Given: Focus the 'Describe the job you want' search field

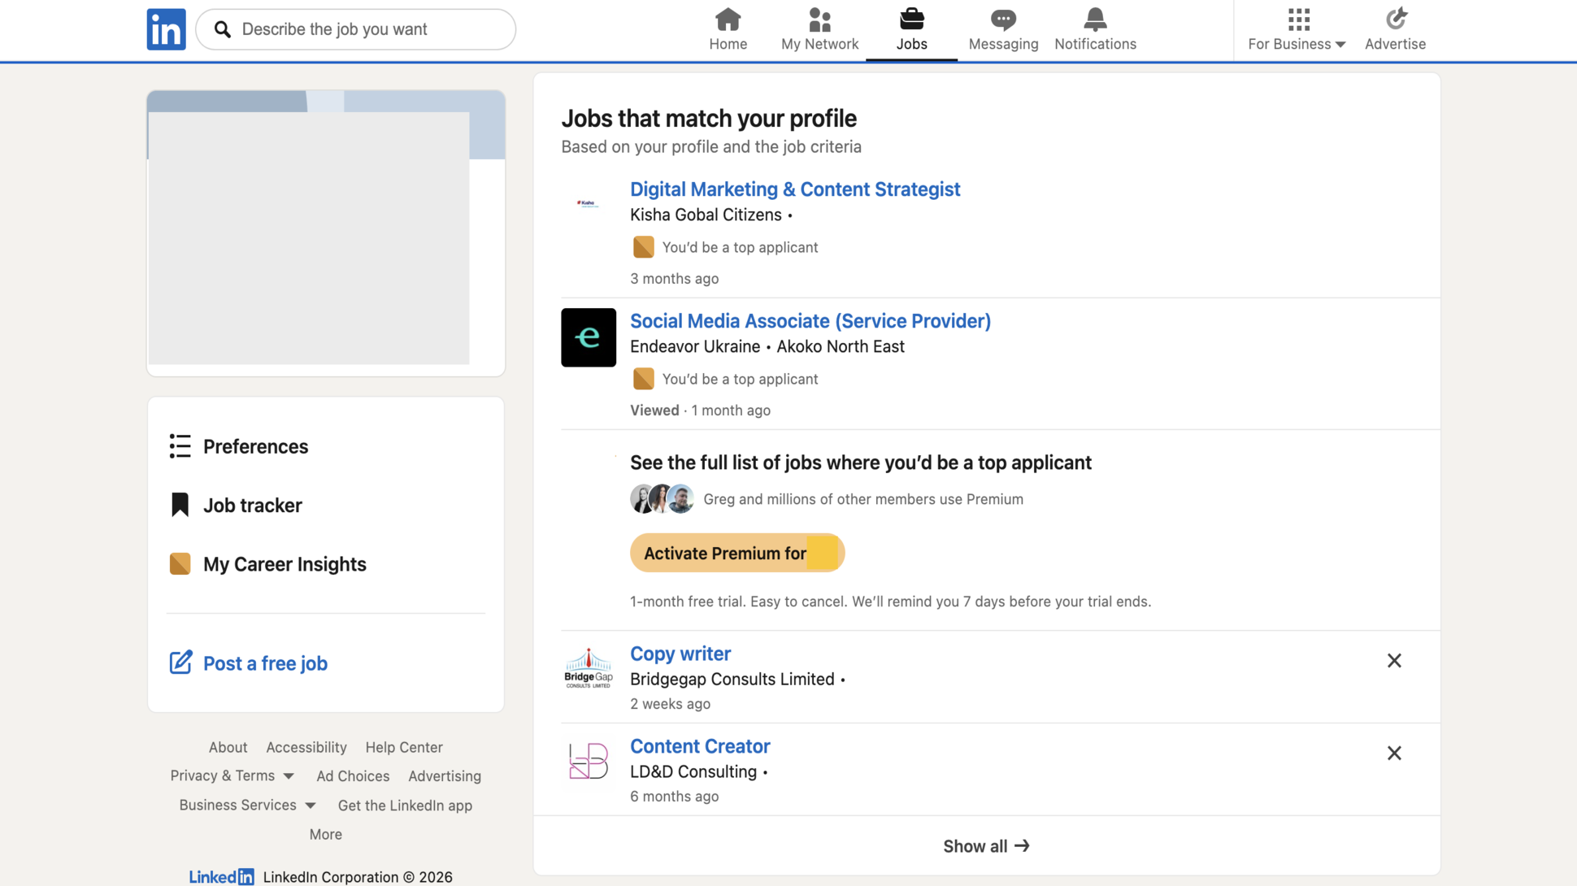Looking at the screenshot, I should 356,29.
